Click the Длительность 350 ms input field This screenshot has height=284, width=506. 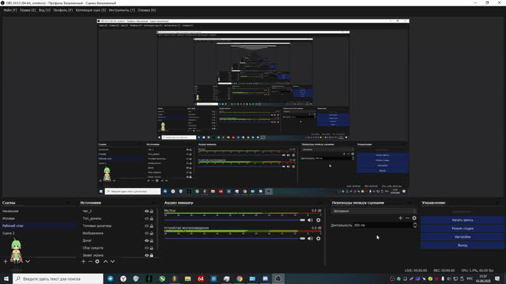point(383,225)
